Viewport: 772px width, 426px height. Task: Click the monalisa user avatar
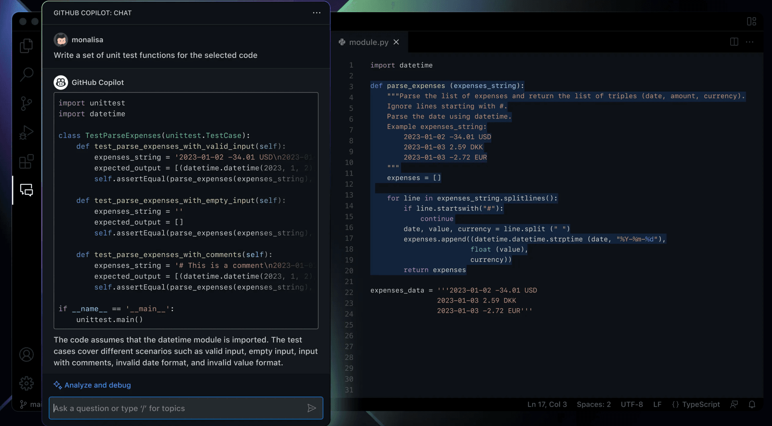click(61, 40)
